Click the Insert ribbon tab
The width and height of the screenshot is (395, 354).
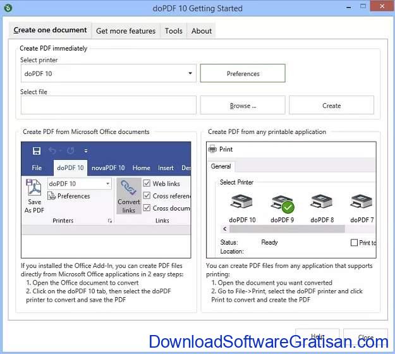point(166,168)
